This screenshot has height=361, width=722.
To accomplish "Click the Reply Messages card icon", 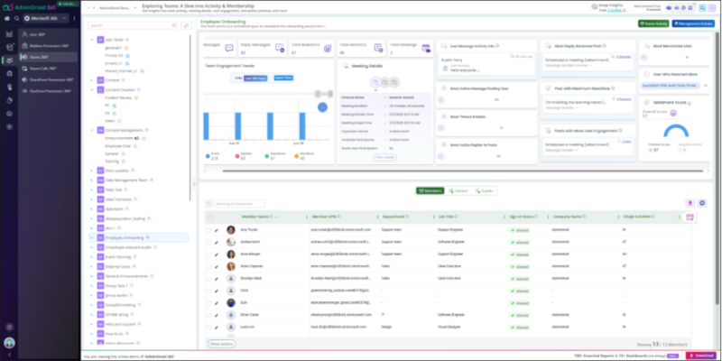I will coord(280,48).
